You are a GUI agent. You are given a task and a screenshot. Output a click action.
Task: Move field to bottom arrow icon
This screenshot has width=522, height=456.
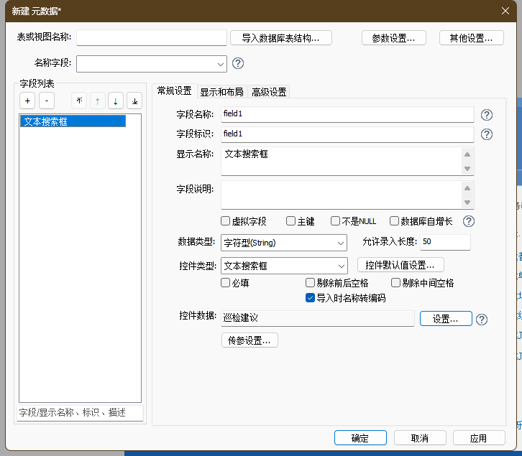(x=134, y=101)
